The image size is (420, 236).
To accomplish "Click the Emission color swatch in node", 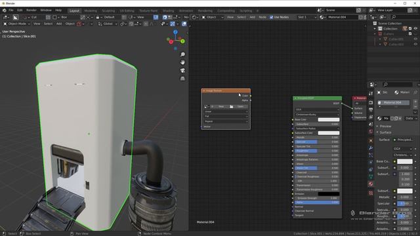I will pyautogui.click(x=328, y=194).
